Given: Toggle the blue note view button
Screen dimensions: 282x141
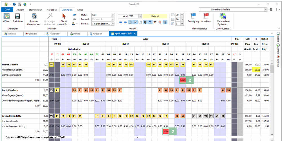Looking at the screenshot, I should click(150, 22).
